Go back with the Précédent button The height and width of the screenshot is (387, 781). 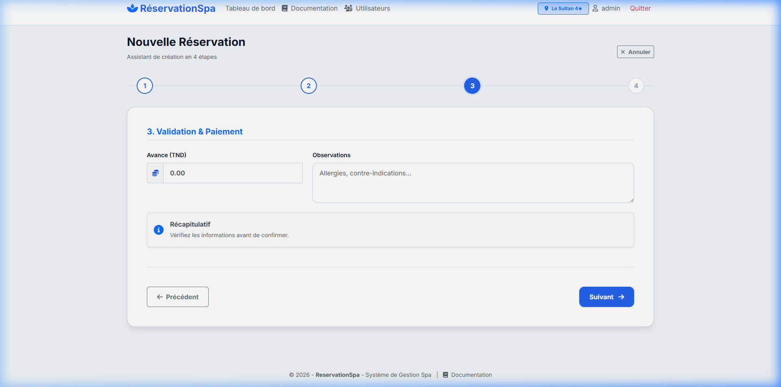coord(178,297)
